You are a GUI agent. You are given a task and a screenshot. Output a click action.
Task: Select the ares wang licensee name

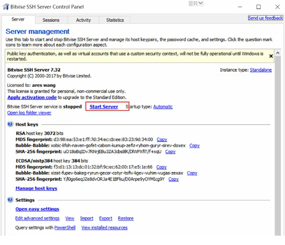[x=44, y=85]
